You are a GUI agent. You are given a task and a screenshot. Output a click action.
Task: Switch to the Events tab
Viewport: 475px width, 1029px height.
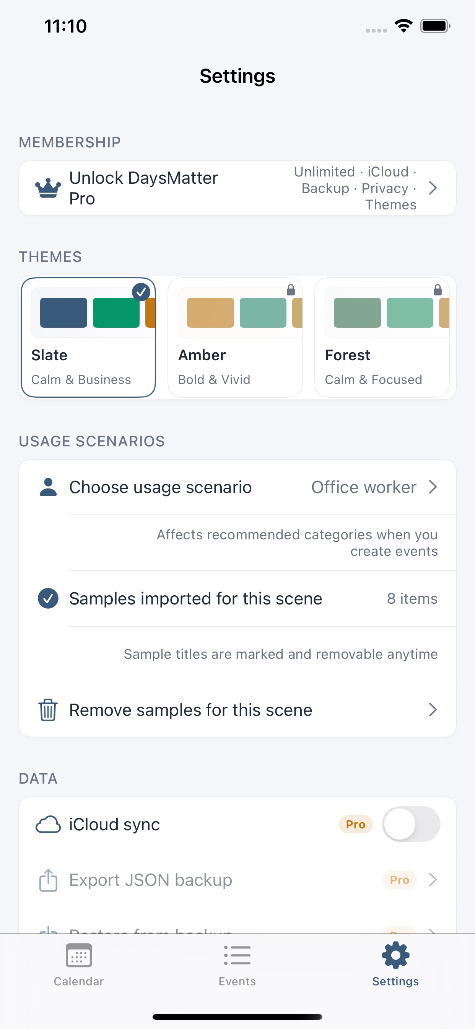[237, 965]
